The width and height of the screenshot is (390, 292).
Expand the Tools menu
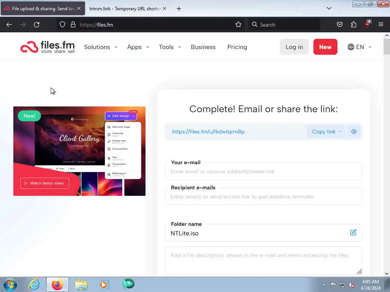click(x=170, y=47)
